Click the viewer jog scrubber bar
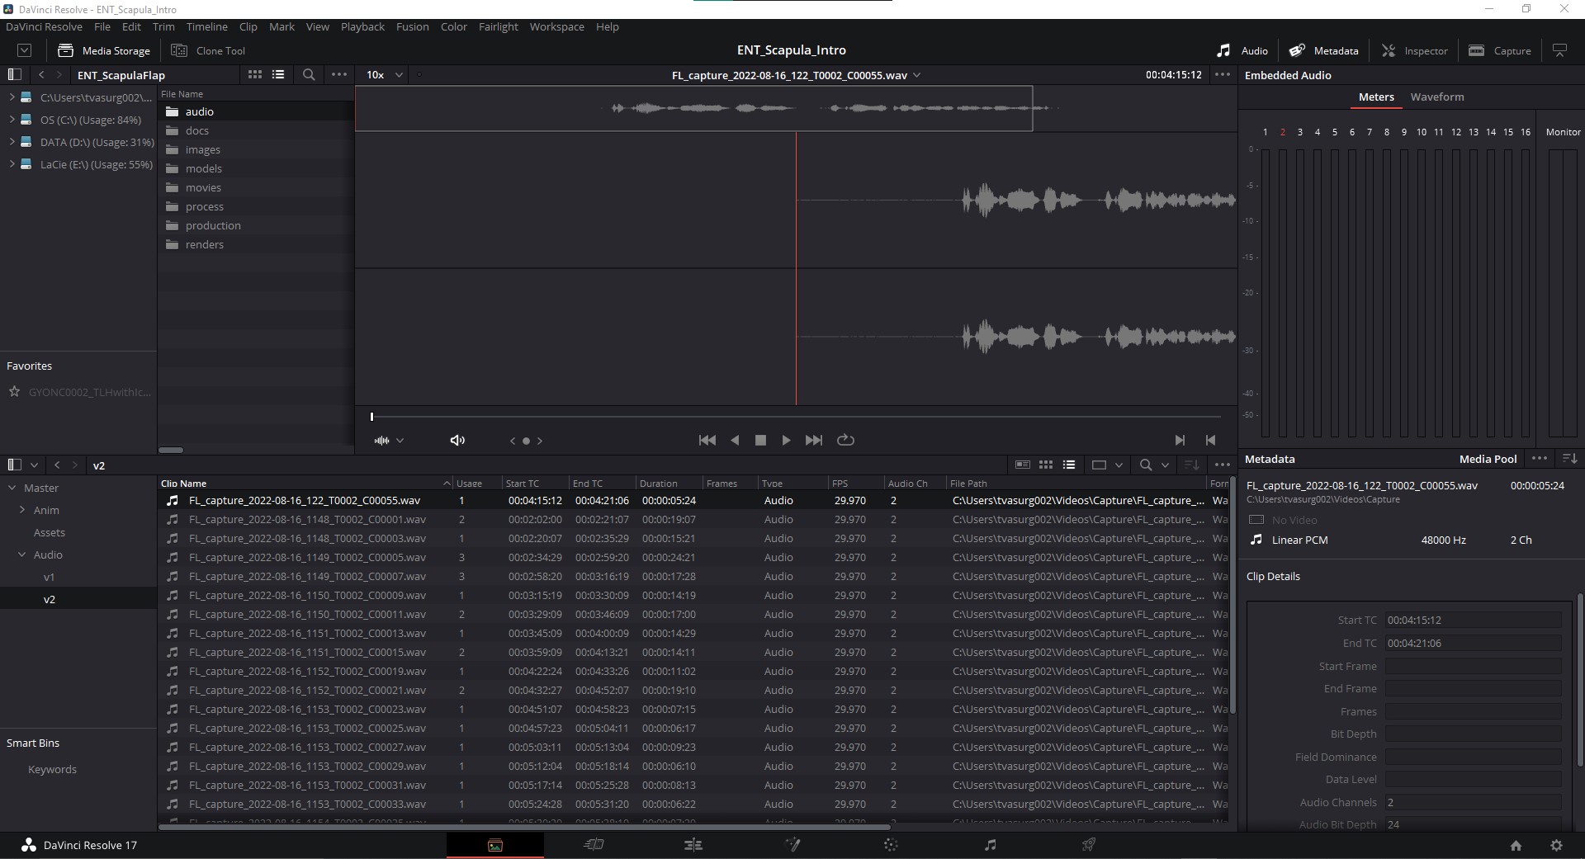This screenshot has width=1585, height=859. (x=797, y=417)
